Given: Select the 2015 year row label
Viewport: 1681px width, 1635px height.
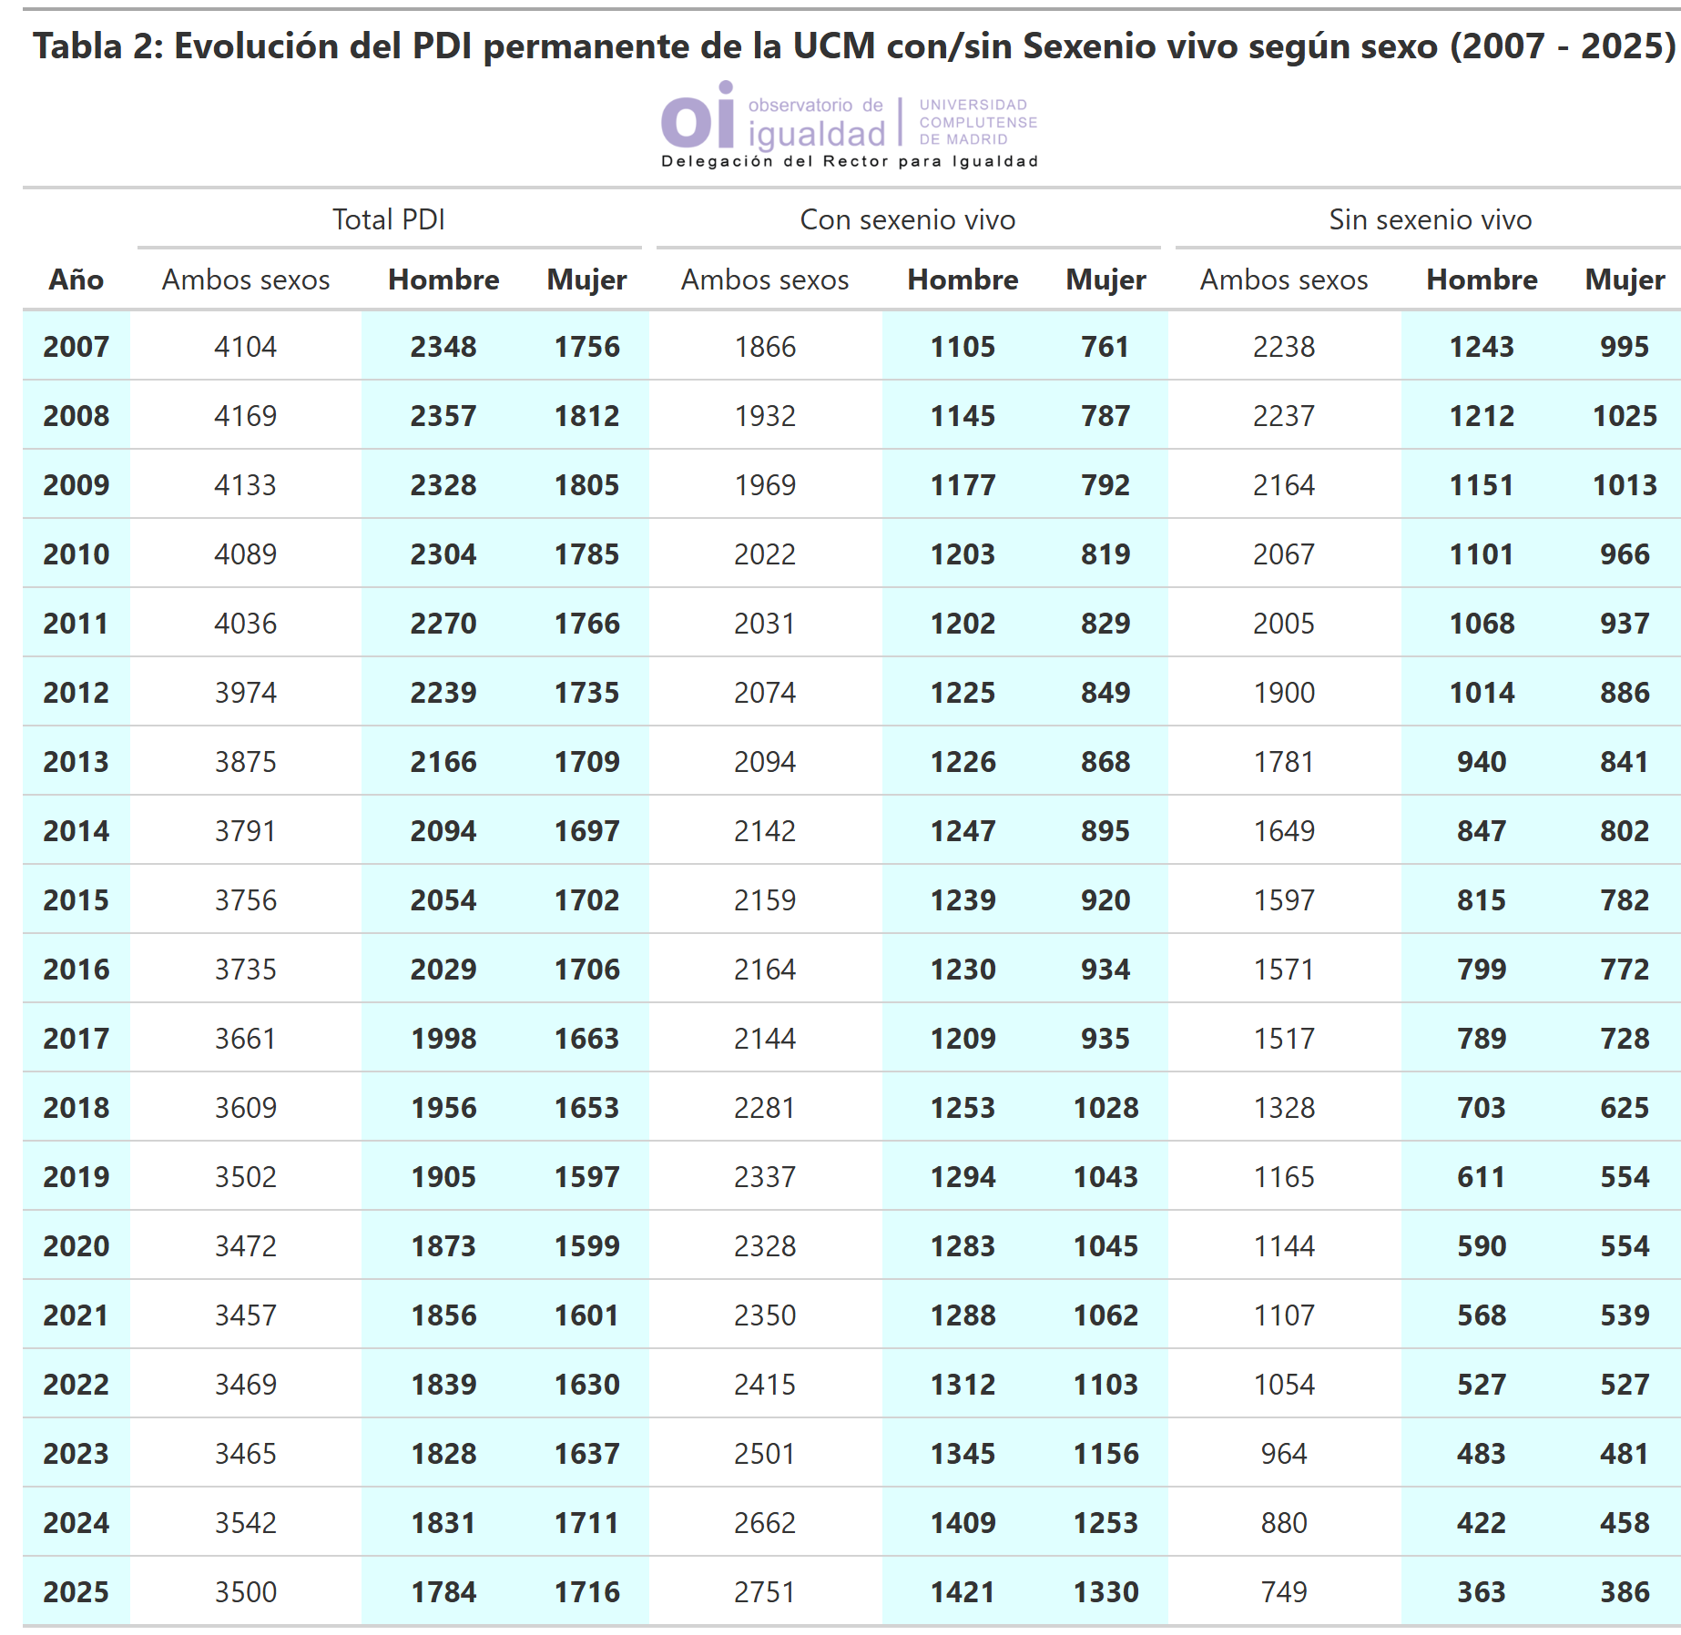Looking at the screenshot, I should pyautogui.click(x=76, y=900).
